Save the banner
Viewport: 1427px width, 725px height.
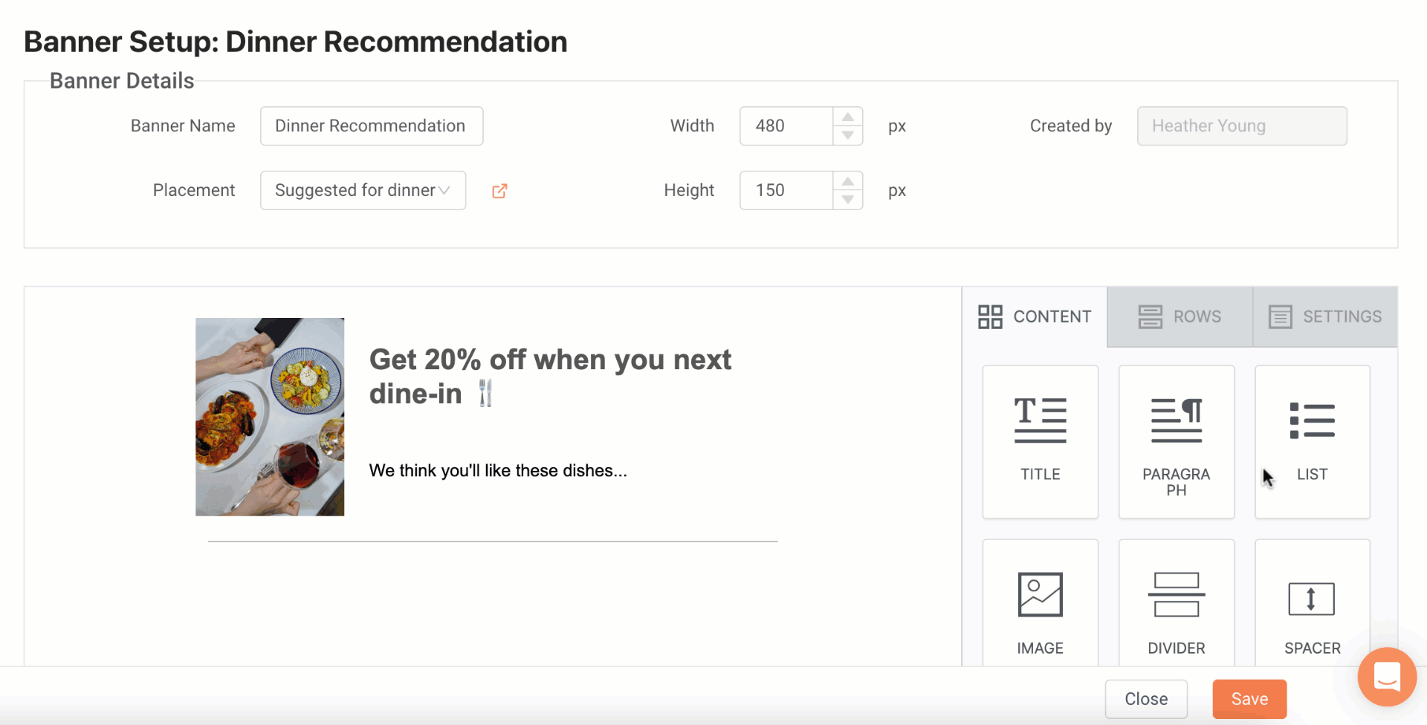coord(1249,699)
